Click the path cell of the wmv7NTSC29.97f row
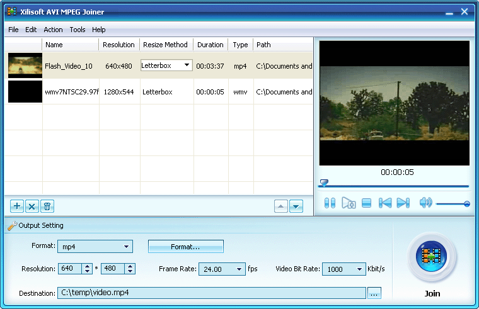479x309 pixels. pos(284,92)
